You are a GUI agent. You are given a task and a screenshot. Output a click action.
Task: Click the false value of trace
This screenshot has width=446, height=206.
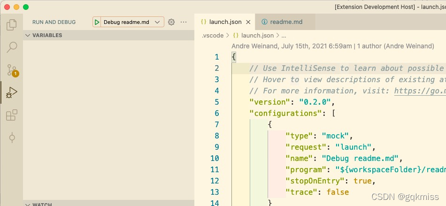(338, 192)
